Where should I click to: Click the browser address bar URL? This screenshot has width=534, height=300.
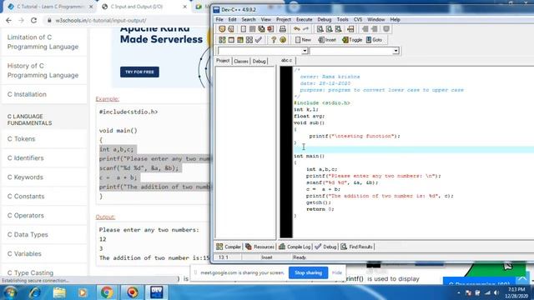(x=101, y=20)
